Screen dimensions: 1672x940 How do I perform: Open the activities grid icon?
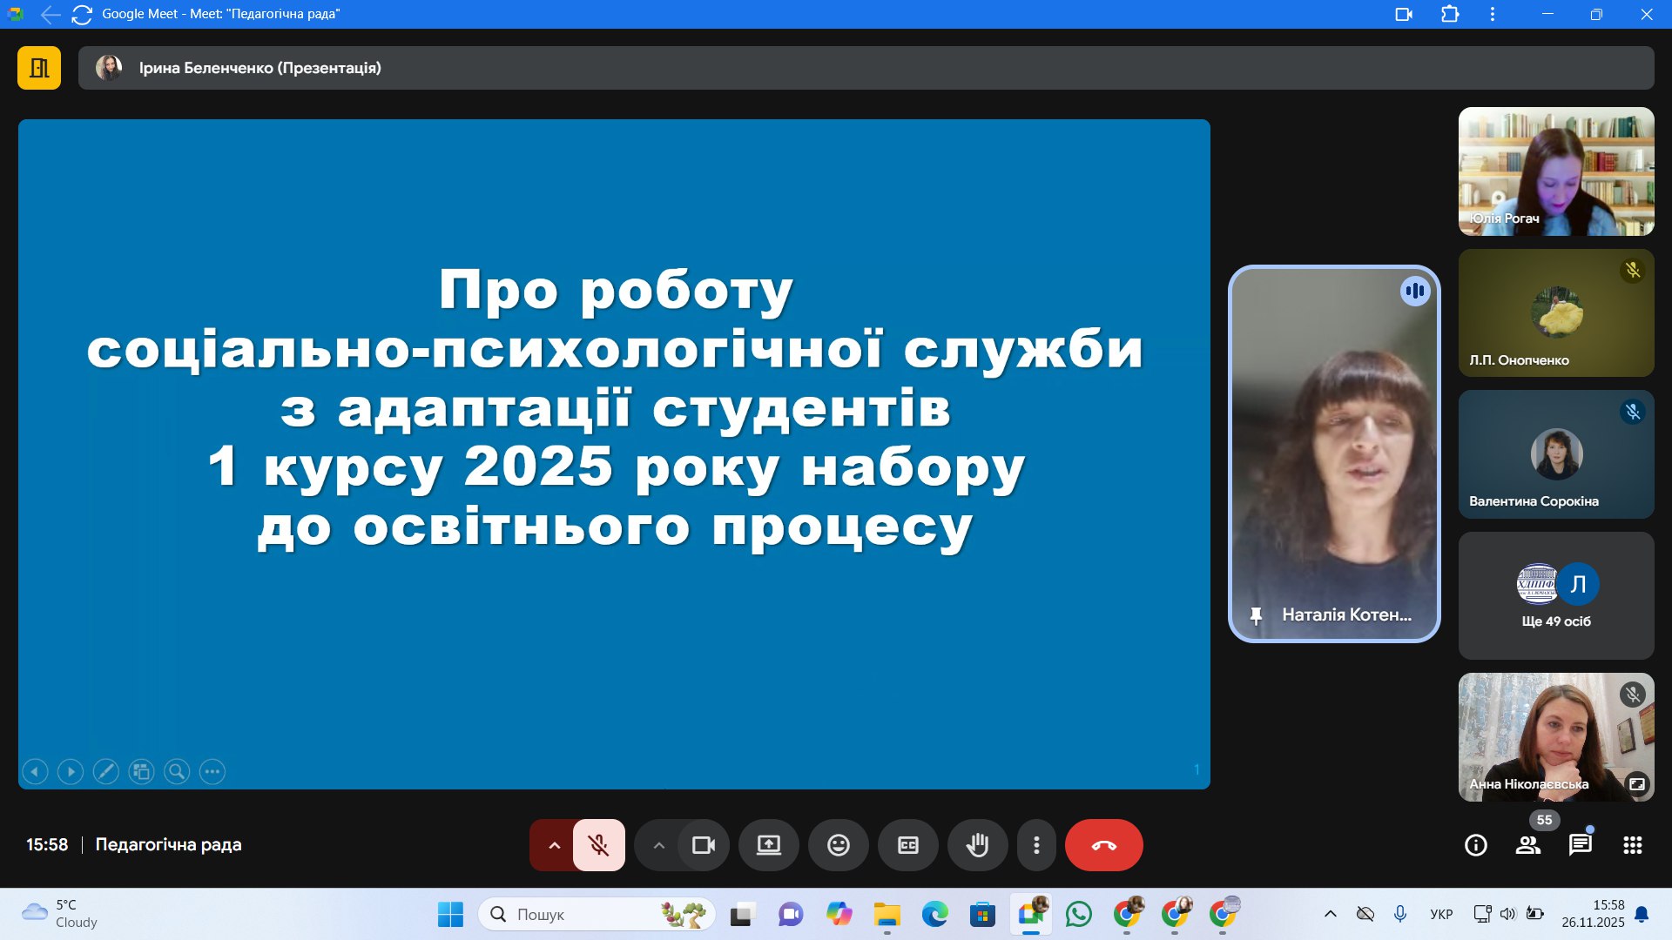coord(1632,845)
